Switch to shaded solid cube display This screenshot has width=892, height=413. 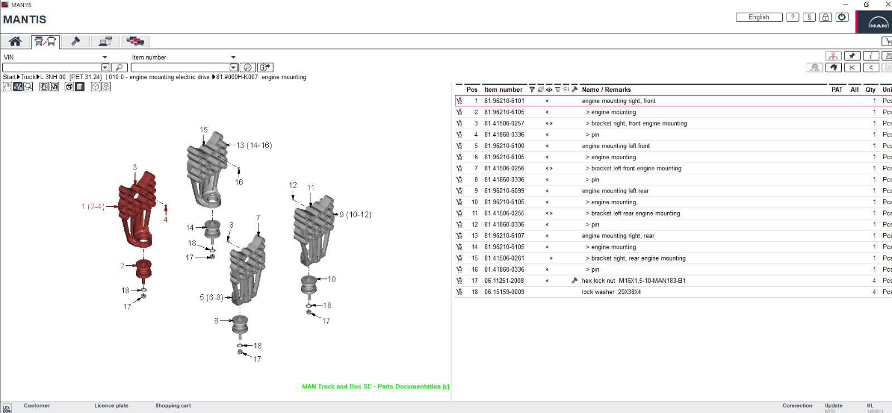coord(80,87)
